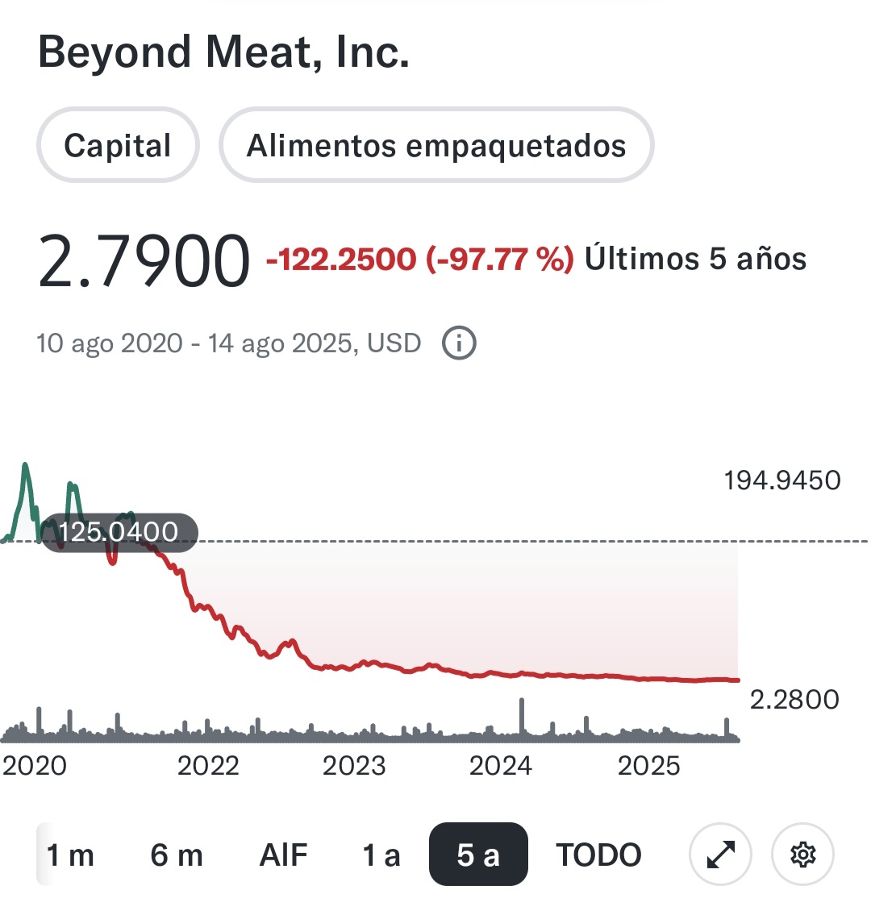Click the Beyond Meat, Inc. title

[x=223, y=52]
